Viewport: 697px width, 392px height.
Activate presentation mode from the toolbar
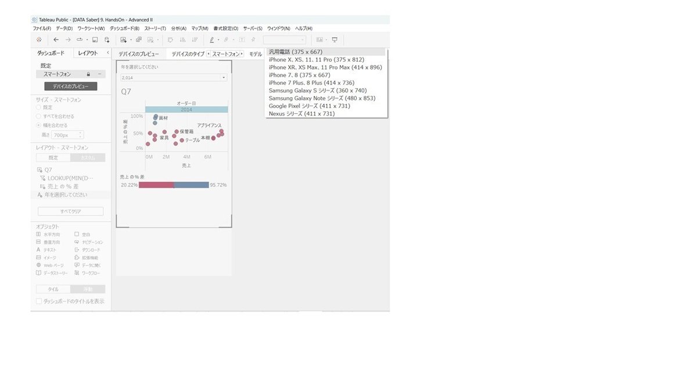click(x=335, y=39)
